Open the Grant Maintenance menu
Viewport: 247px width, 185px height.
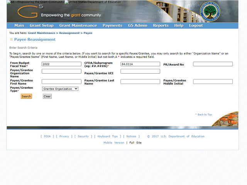click(78, 25)
